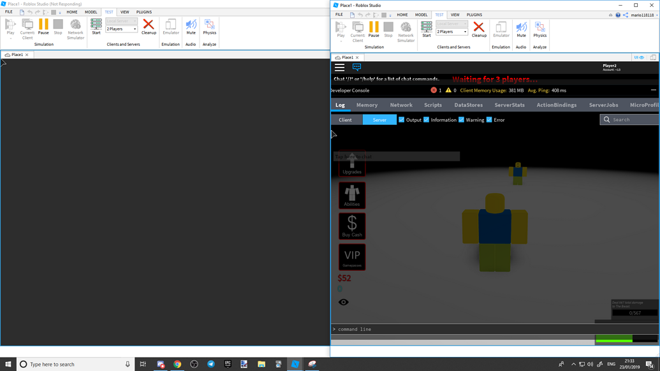This screenshot has width=660, height=371.
Task: Uncheck the Output filter checkbox
Action: pos(402,119)
